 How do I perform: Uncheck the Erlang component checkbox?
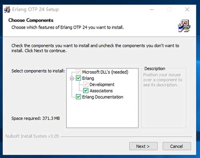pyautogui.click(x=78, y=78)
